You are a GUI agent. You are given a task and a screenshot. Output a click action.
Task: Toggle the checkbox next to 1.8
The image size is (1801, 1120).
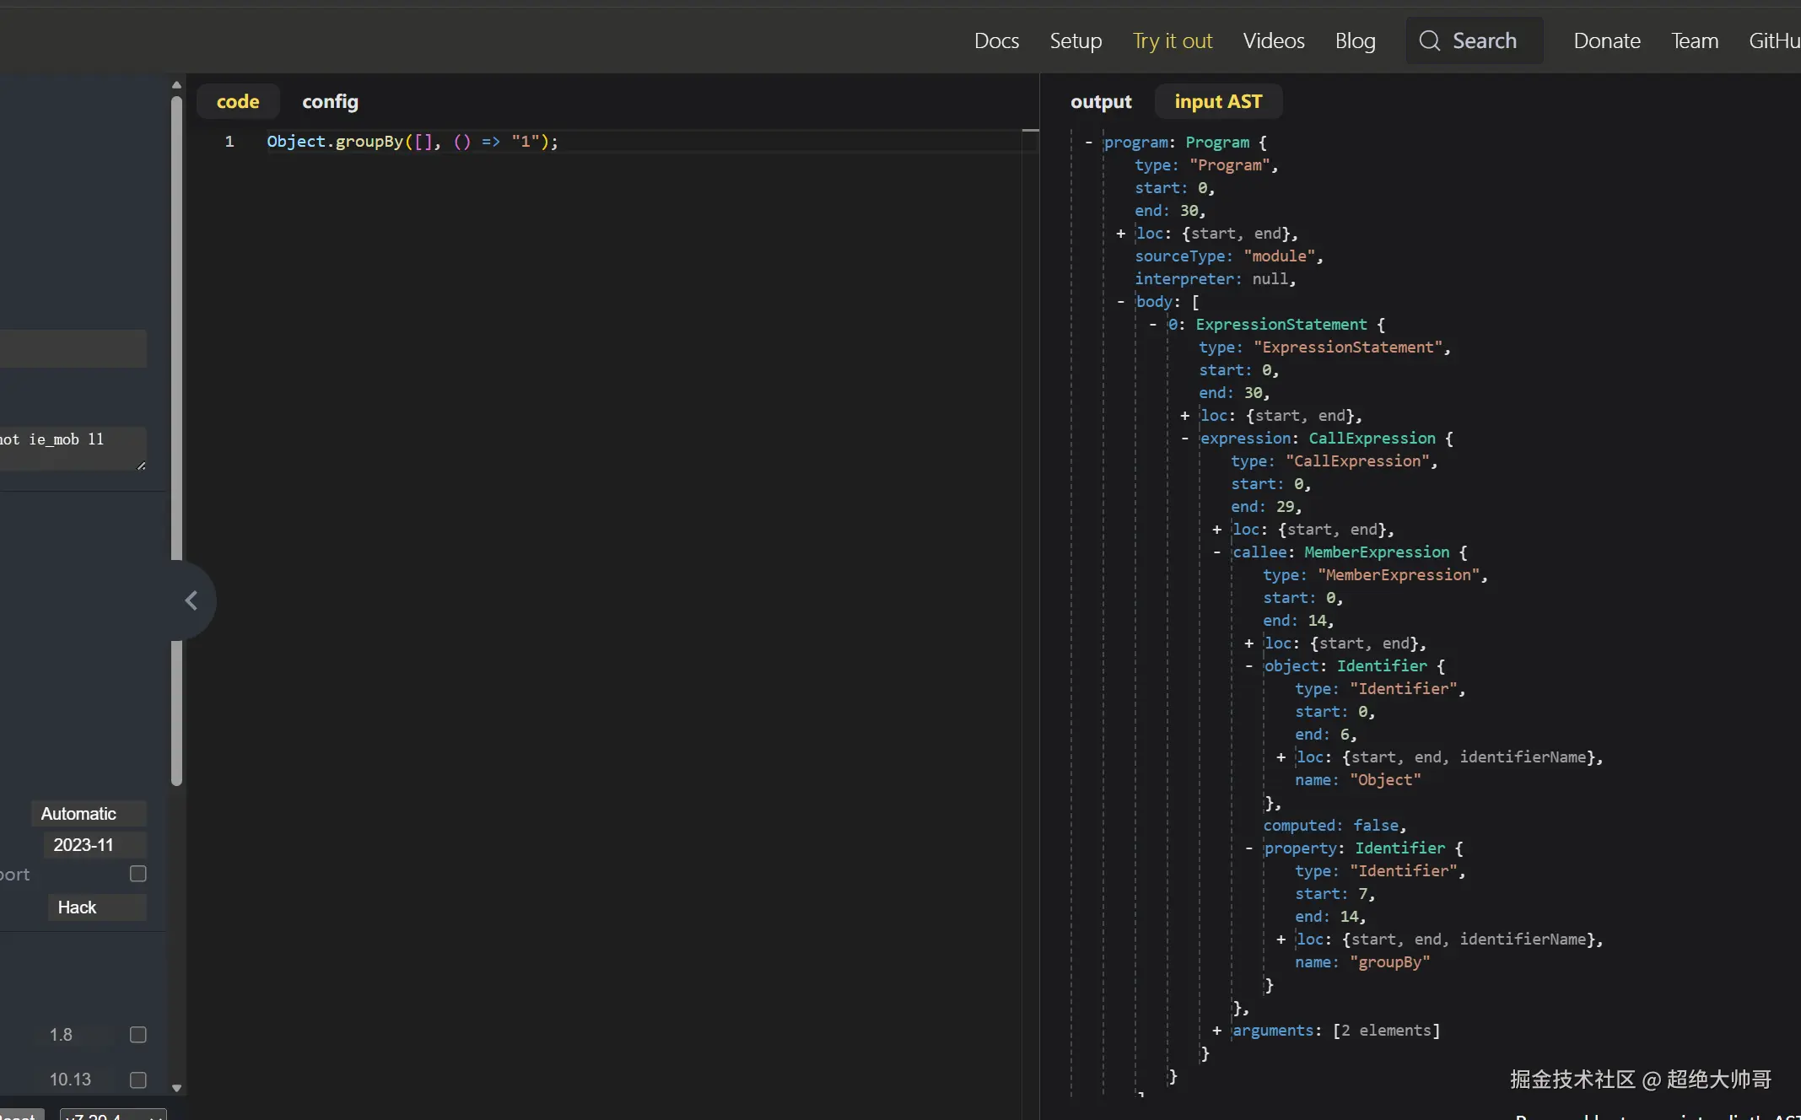(x=138, y=1035)
